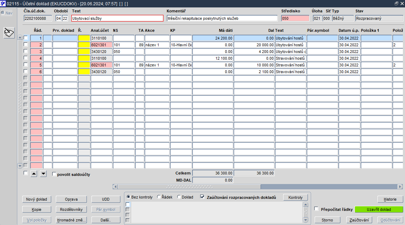The image size is (405, 225).
Task: Click Storno button
Action: click(x=327, y=220)
